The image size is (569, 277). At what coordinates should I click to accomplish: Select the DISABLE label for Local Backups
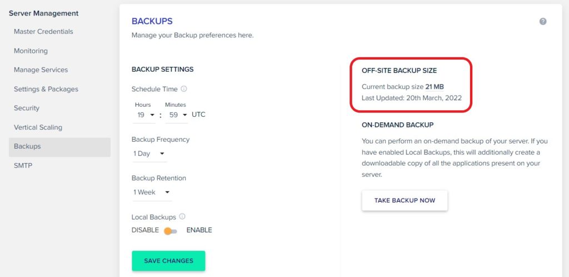[145, 230]
